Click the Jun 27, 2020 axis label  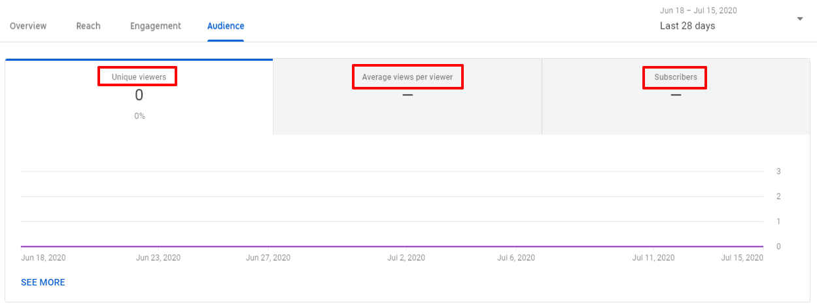click(268, 258)
